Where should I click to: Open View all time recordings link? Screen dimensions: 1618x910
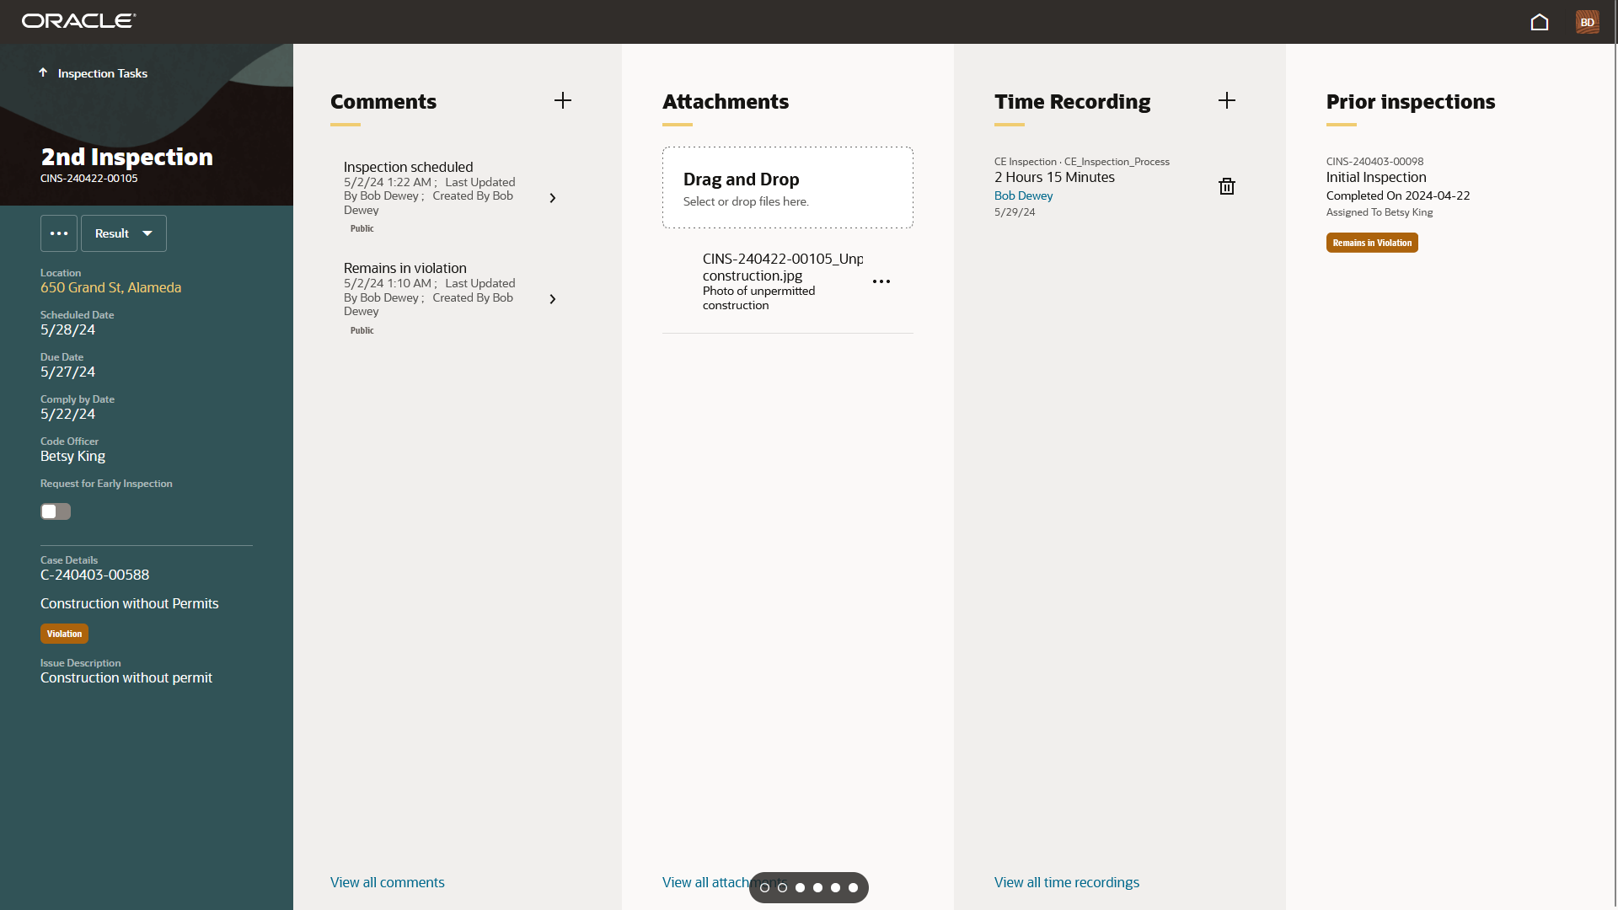1067,882
